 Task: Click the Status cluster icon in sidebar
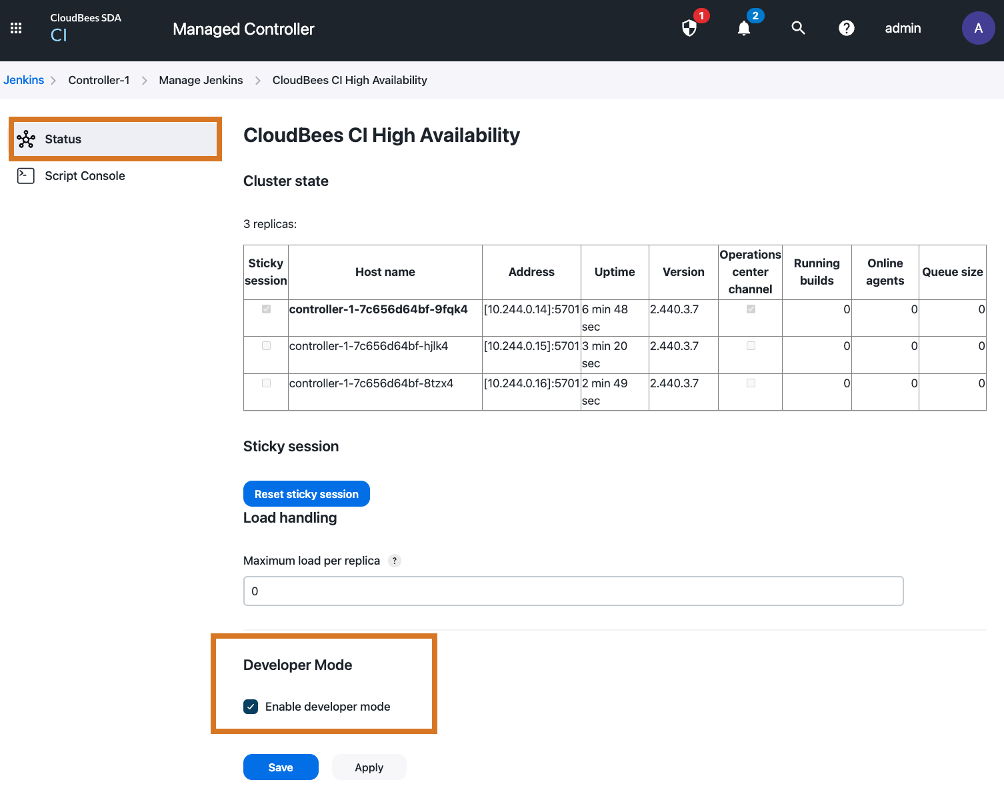(x=26, y=139)
